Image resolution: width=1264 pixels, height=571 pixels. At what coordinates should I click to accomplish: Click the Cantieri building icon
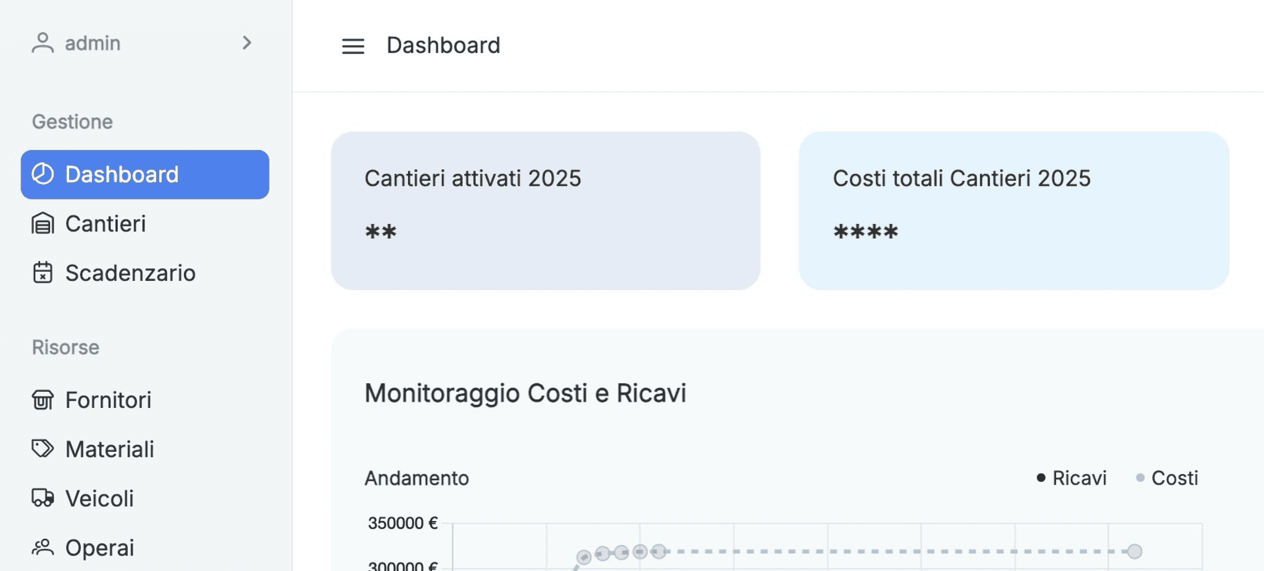(42, 224)
